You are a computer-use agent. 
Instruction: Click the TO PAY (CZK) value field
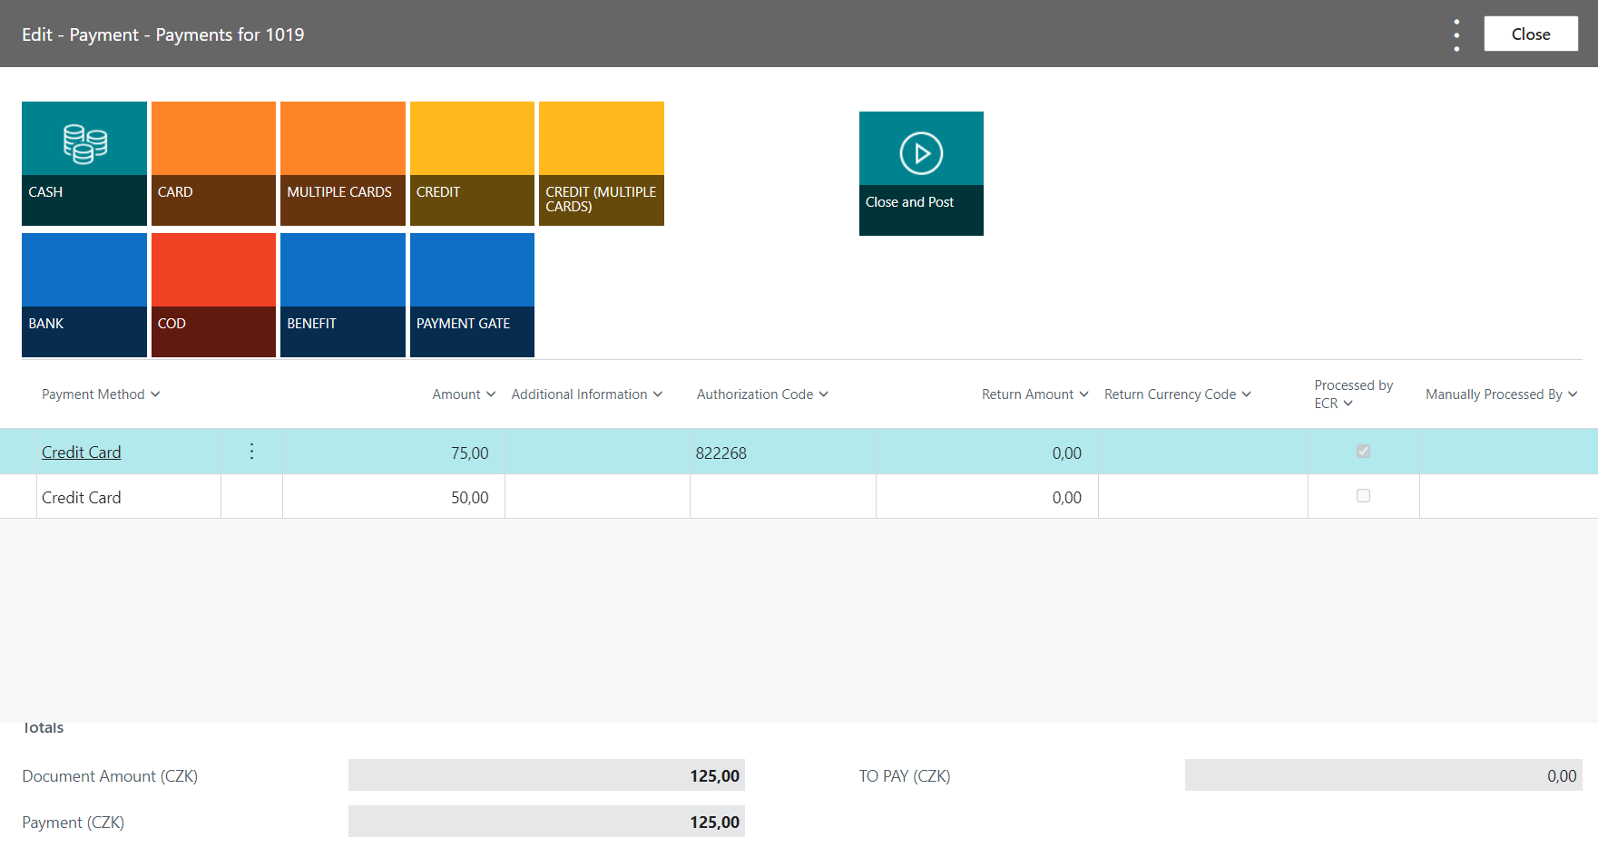1383,775
